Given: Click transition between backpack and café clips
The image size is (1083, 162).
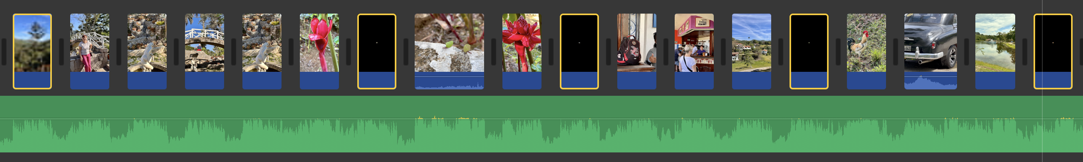Looking at the screenshot, I should tap(666, 52).
